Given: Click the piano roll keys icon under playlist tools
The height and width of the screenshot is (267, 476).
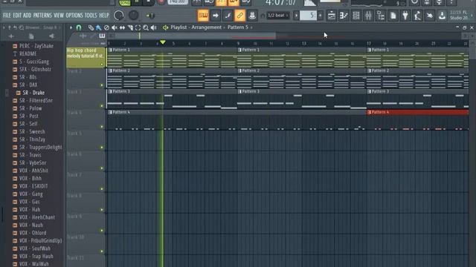Looking at the screenshot, I should 102,36.
